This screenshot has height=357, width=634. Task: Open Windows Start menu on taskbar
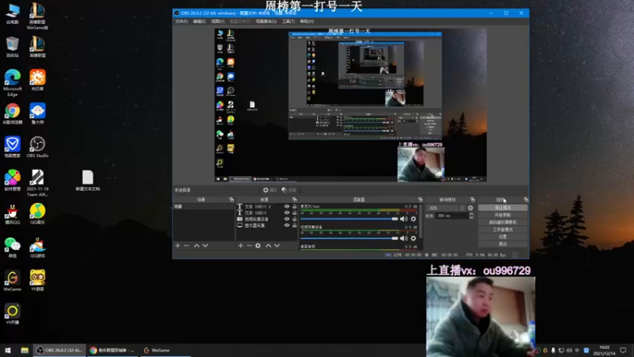click(x=8, y=350)
